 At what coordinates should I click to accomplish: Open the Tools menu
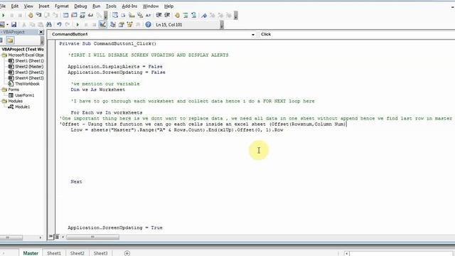[111, 6]
